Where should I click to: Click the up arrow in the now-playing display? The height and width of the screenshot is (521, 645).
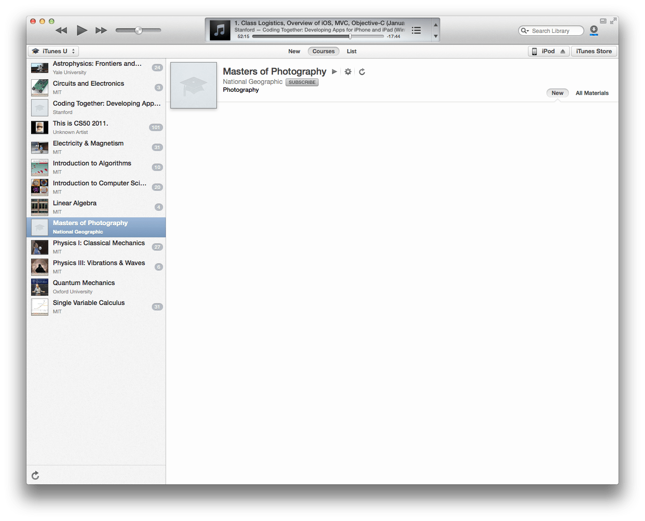(436, 25)
